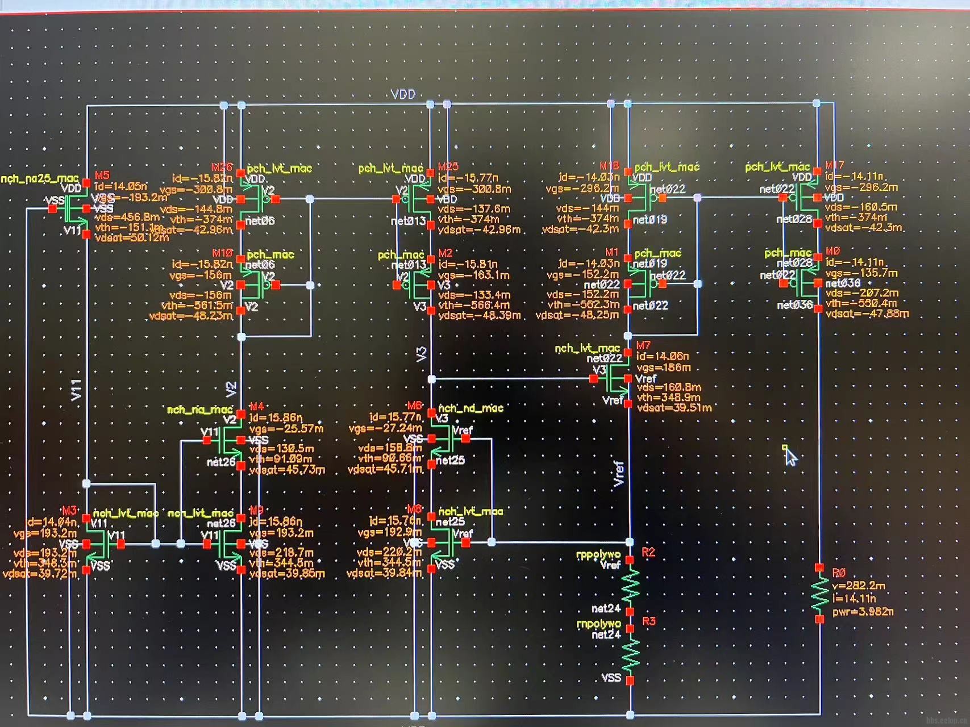
Task: Click the pwr=3.982n annotation on R0
Action: pyautogui.click(x=863, y=612)
